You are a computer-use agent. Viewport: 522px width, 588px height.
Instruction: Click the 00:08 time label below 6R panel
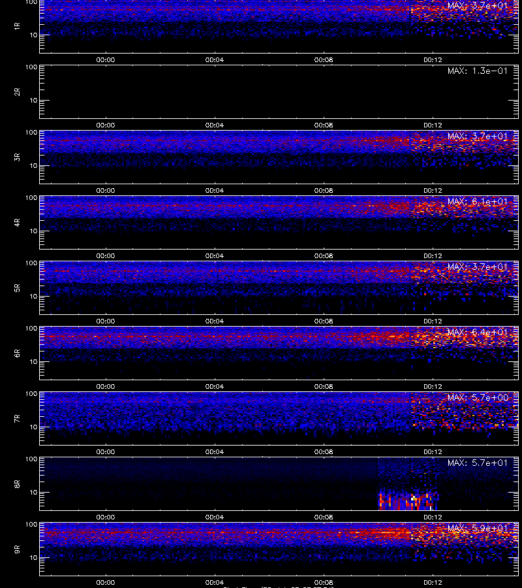click(324, 386)
